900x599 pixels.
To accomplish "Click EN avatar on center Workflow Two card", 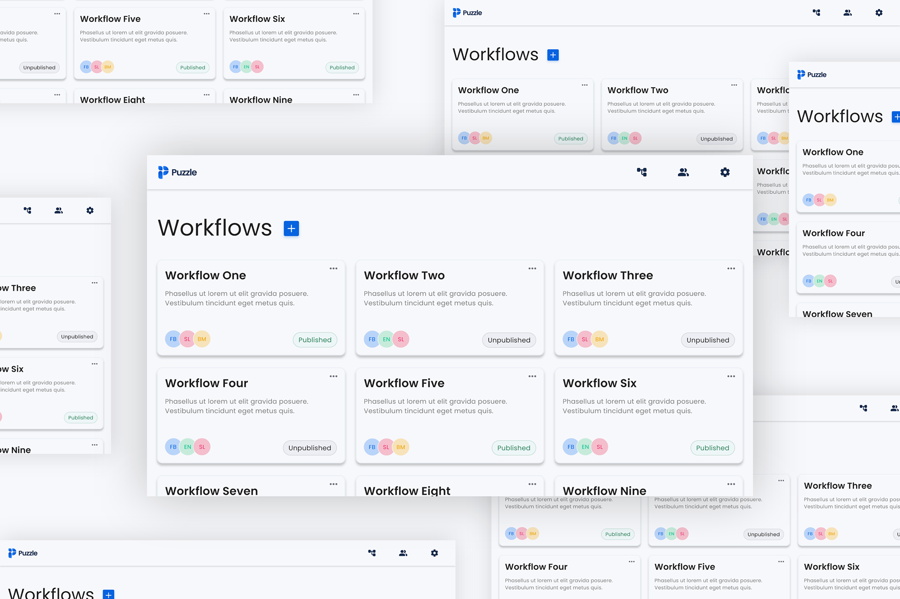I will click(x=386, y=339).
